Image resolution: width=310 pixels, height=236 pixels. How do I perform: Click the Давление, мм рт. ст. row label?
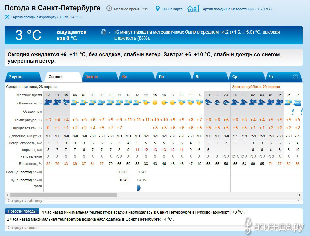click(x=25, y=136)
